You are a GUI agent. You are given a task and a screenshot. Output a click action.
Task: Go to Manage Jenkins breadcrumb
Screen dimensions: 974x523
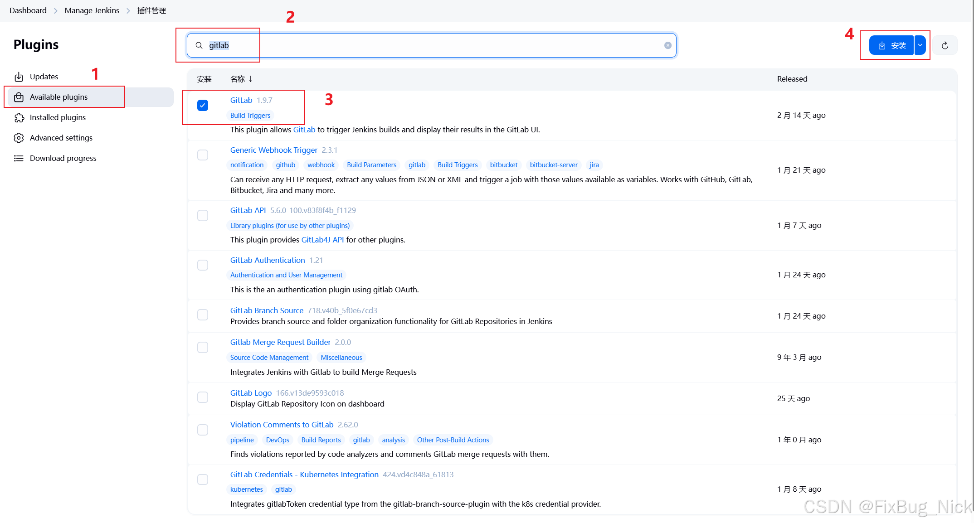click(92, 10)
